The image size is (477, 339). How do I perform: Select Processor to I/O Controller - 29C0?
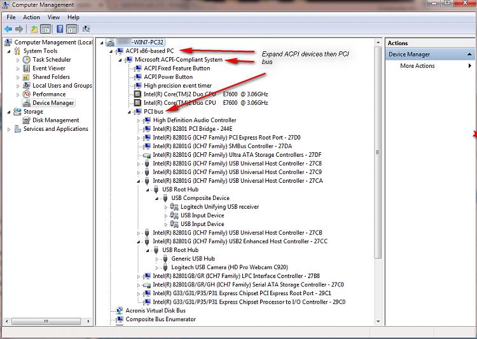point(249,302)
